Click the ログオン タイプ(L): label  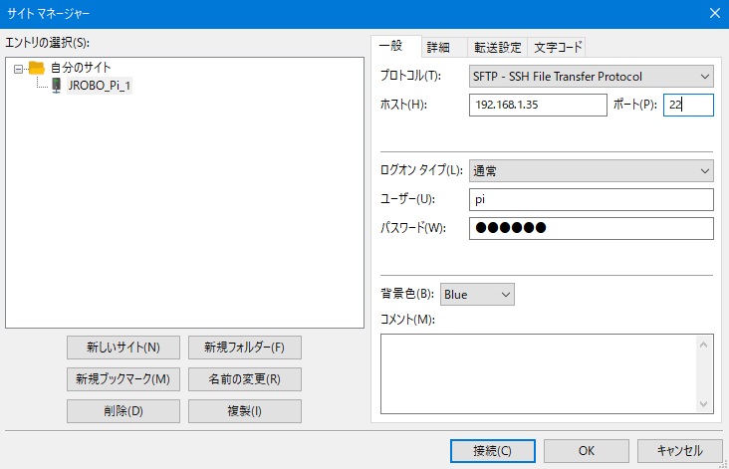click(x=421, y=169)
